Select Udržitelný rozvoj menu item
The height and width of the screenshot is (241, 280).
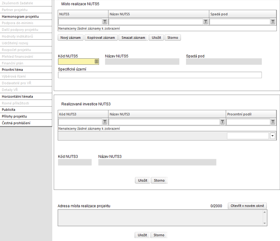point(26,43)
